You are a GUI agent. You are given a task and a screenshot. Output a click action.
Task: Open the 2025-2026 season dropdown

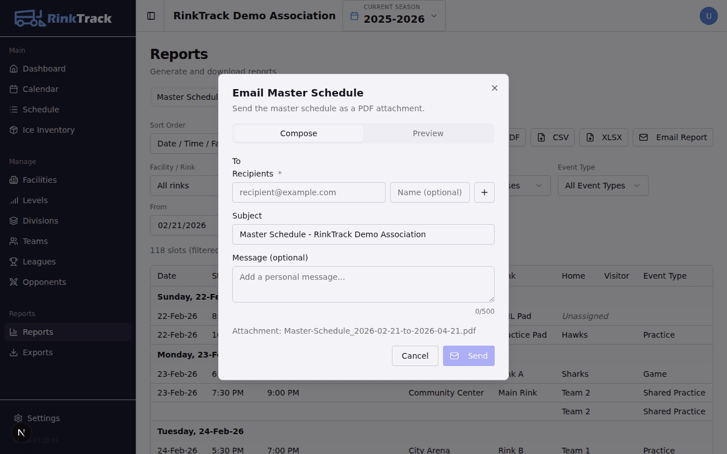pyautogui.click(x=394, y=15)
